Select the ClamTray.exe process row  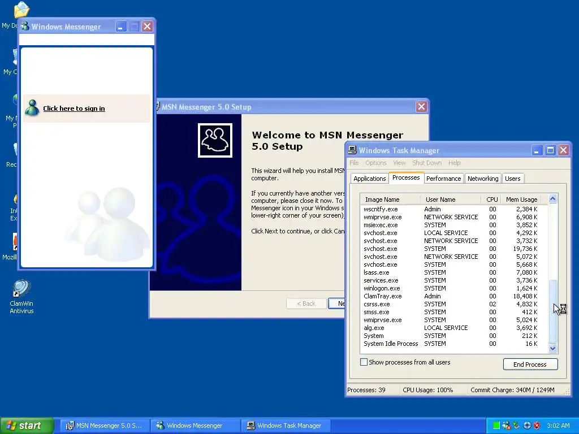451,296
